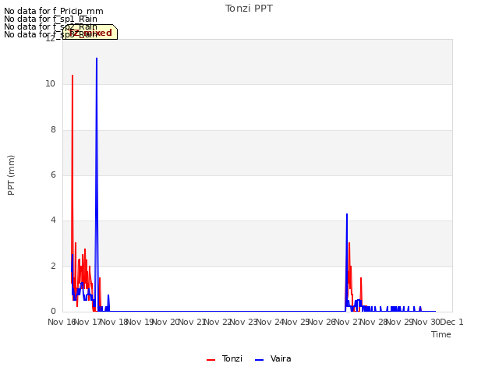
Task: Click the '10' y-axis tick label
Action: pos(50,83)
